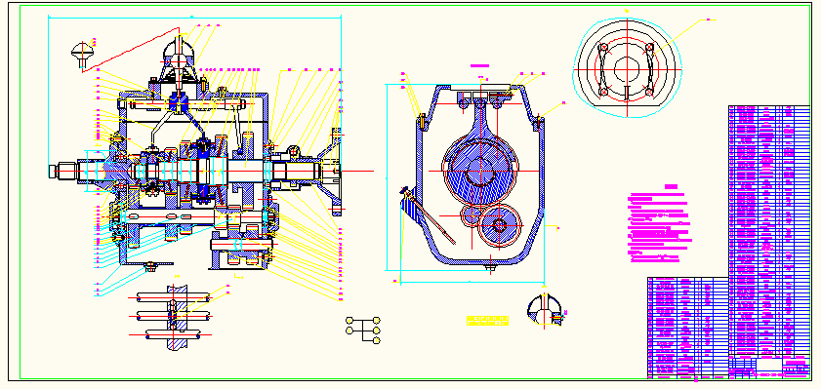Click the circular end-cover view at top right
Viewport: 821px width, 389px height.
627,67
